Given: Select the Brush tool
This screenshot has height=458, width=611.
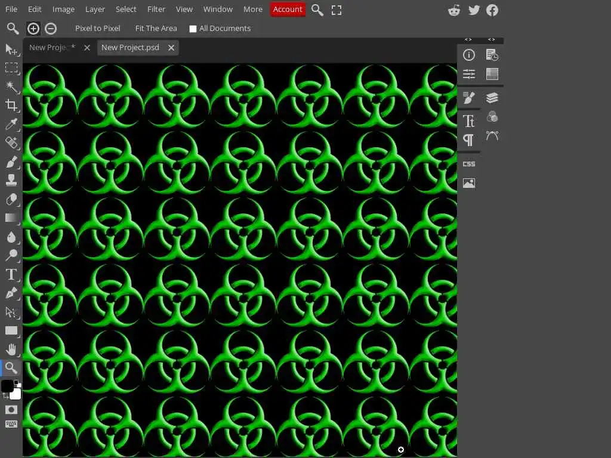Looking at the screenshot, I should 11,161.
